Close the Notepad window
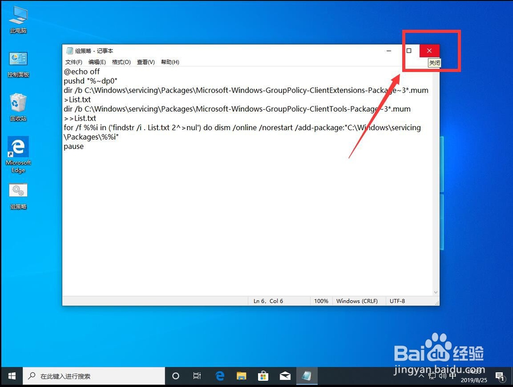The width and height of the screenshot is (513, 387). (x=429, y=51)
